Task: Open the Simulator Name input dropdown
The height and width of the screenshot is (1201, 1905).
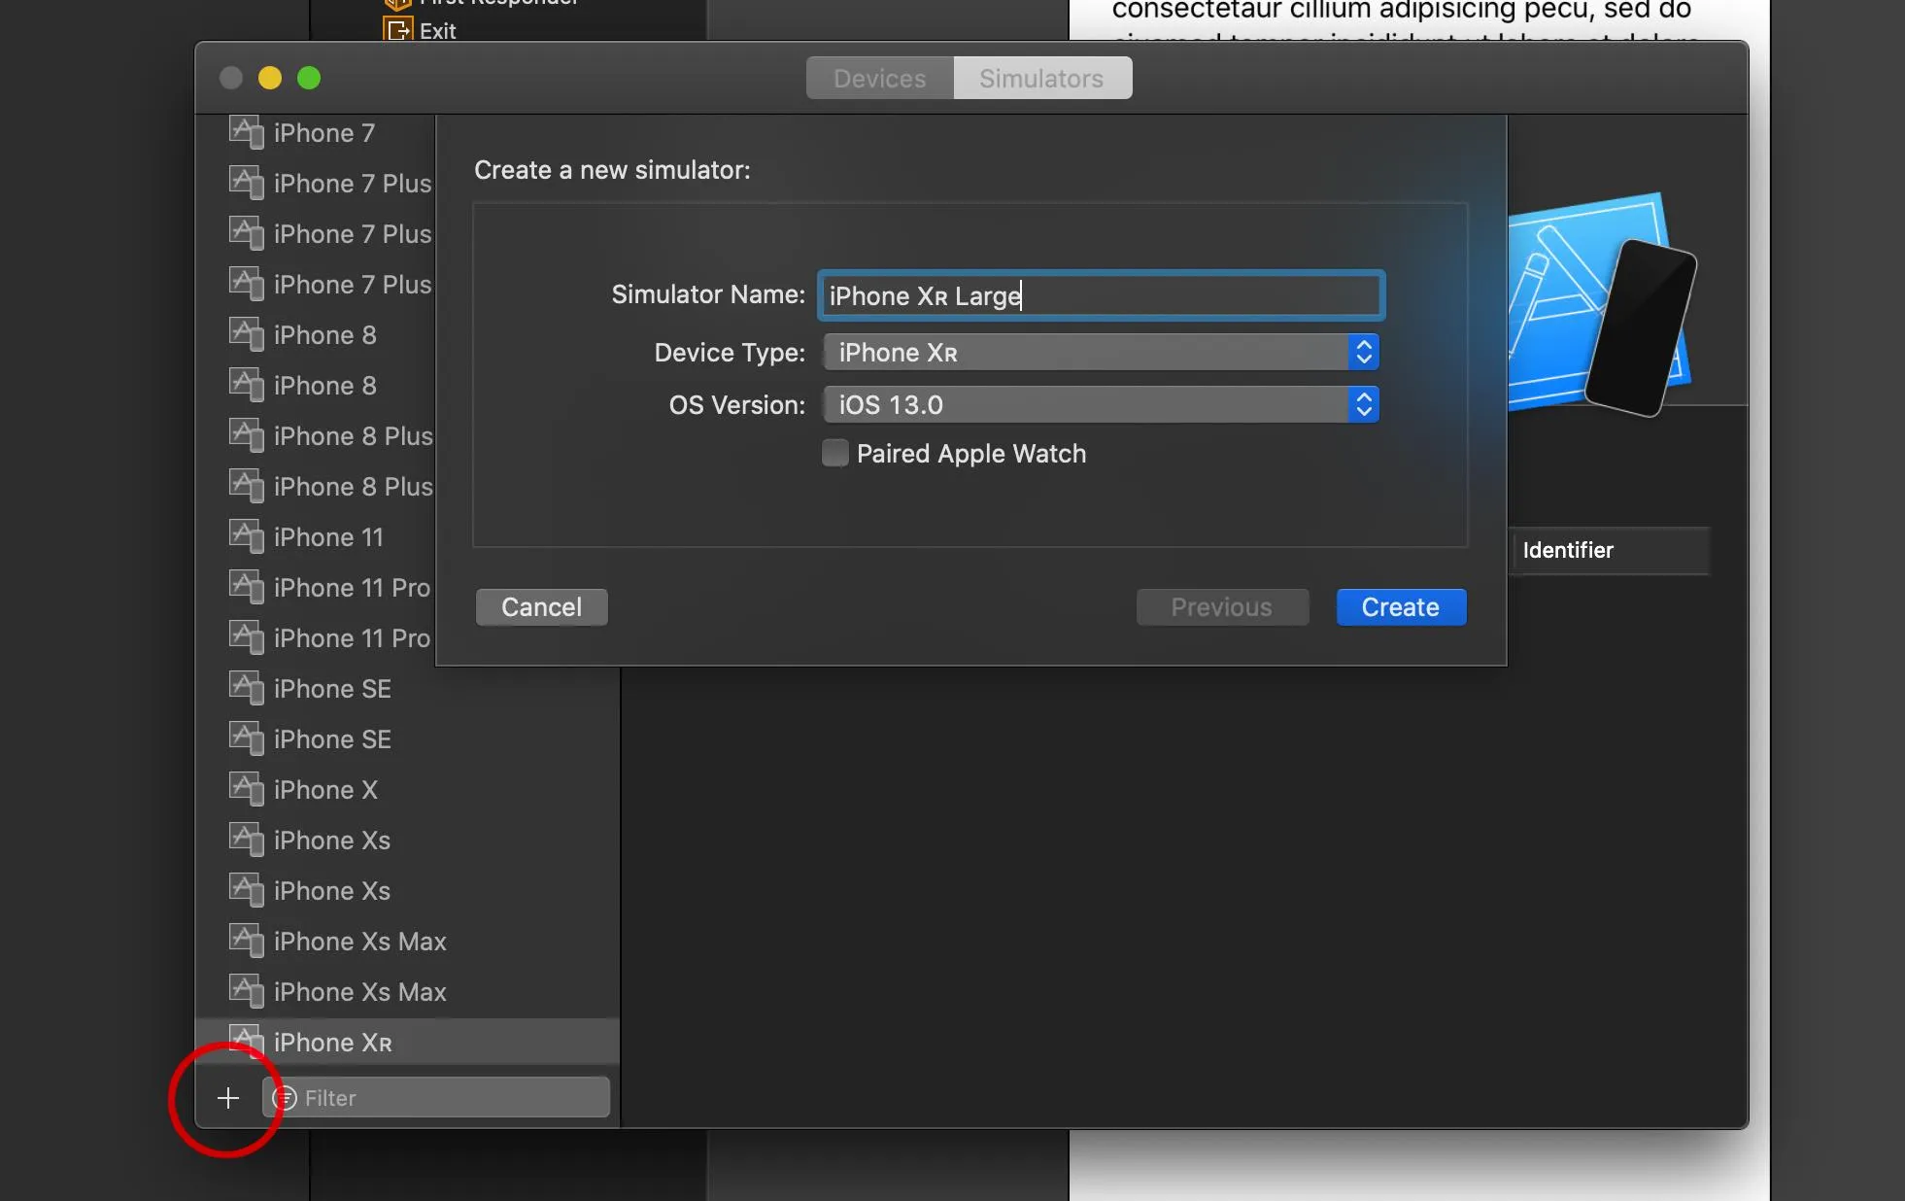Action: [x=1102, y=294]
